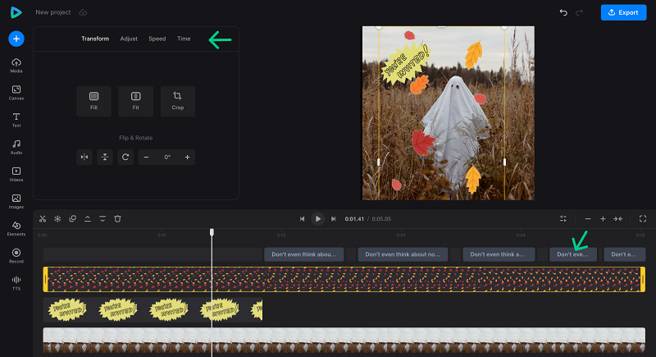656x357 pixels.
Task: Rotate clip with circular arrow icon
Action: 125,157
